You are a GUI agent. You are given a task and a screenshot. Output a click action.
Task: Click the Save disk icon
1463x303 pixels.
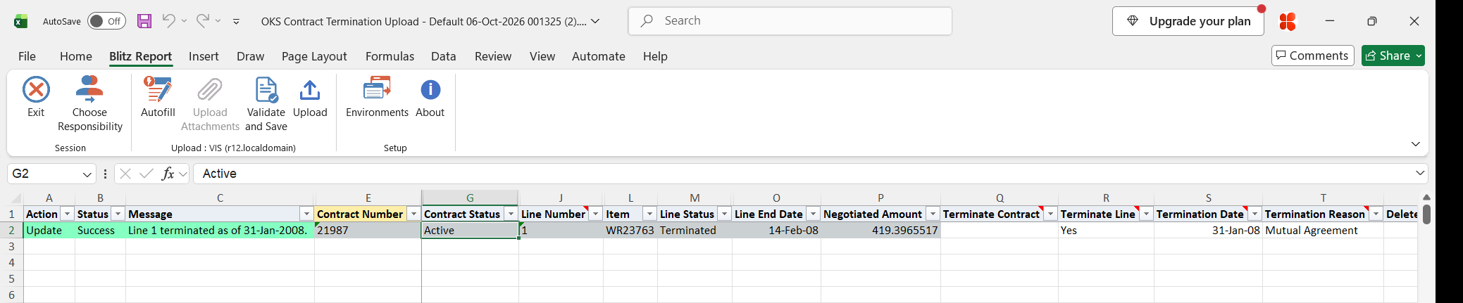[x=144, y=21]
